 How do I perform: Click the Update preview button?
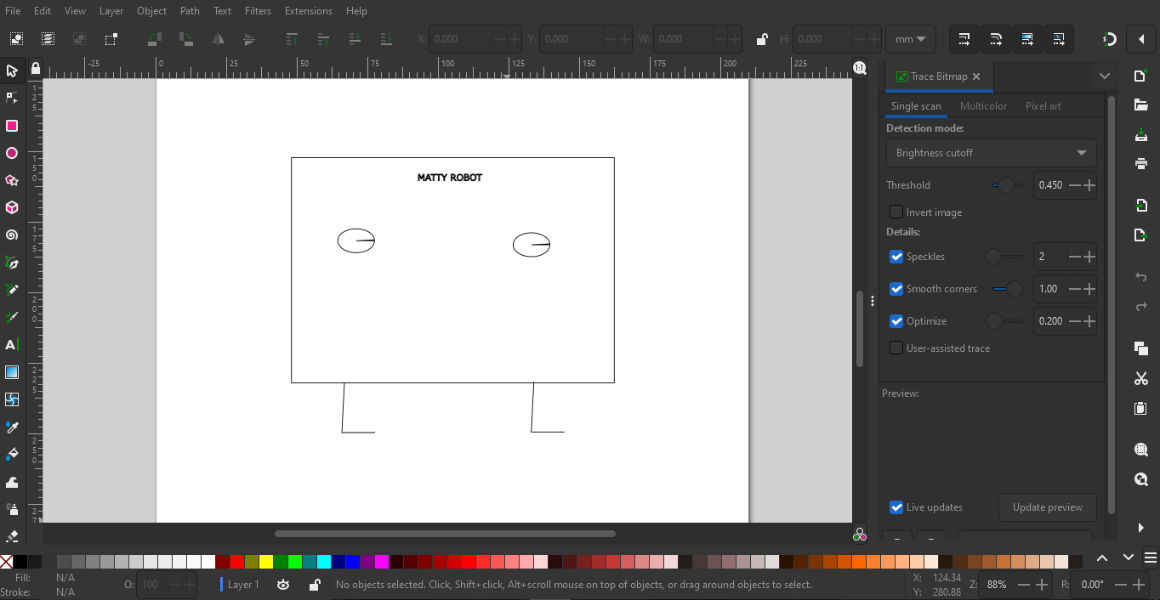click(1048, 507)
